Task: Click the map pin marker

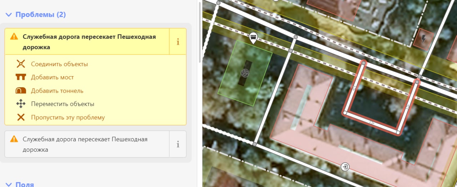Action: pos(253,37)
